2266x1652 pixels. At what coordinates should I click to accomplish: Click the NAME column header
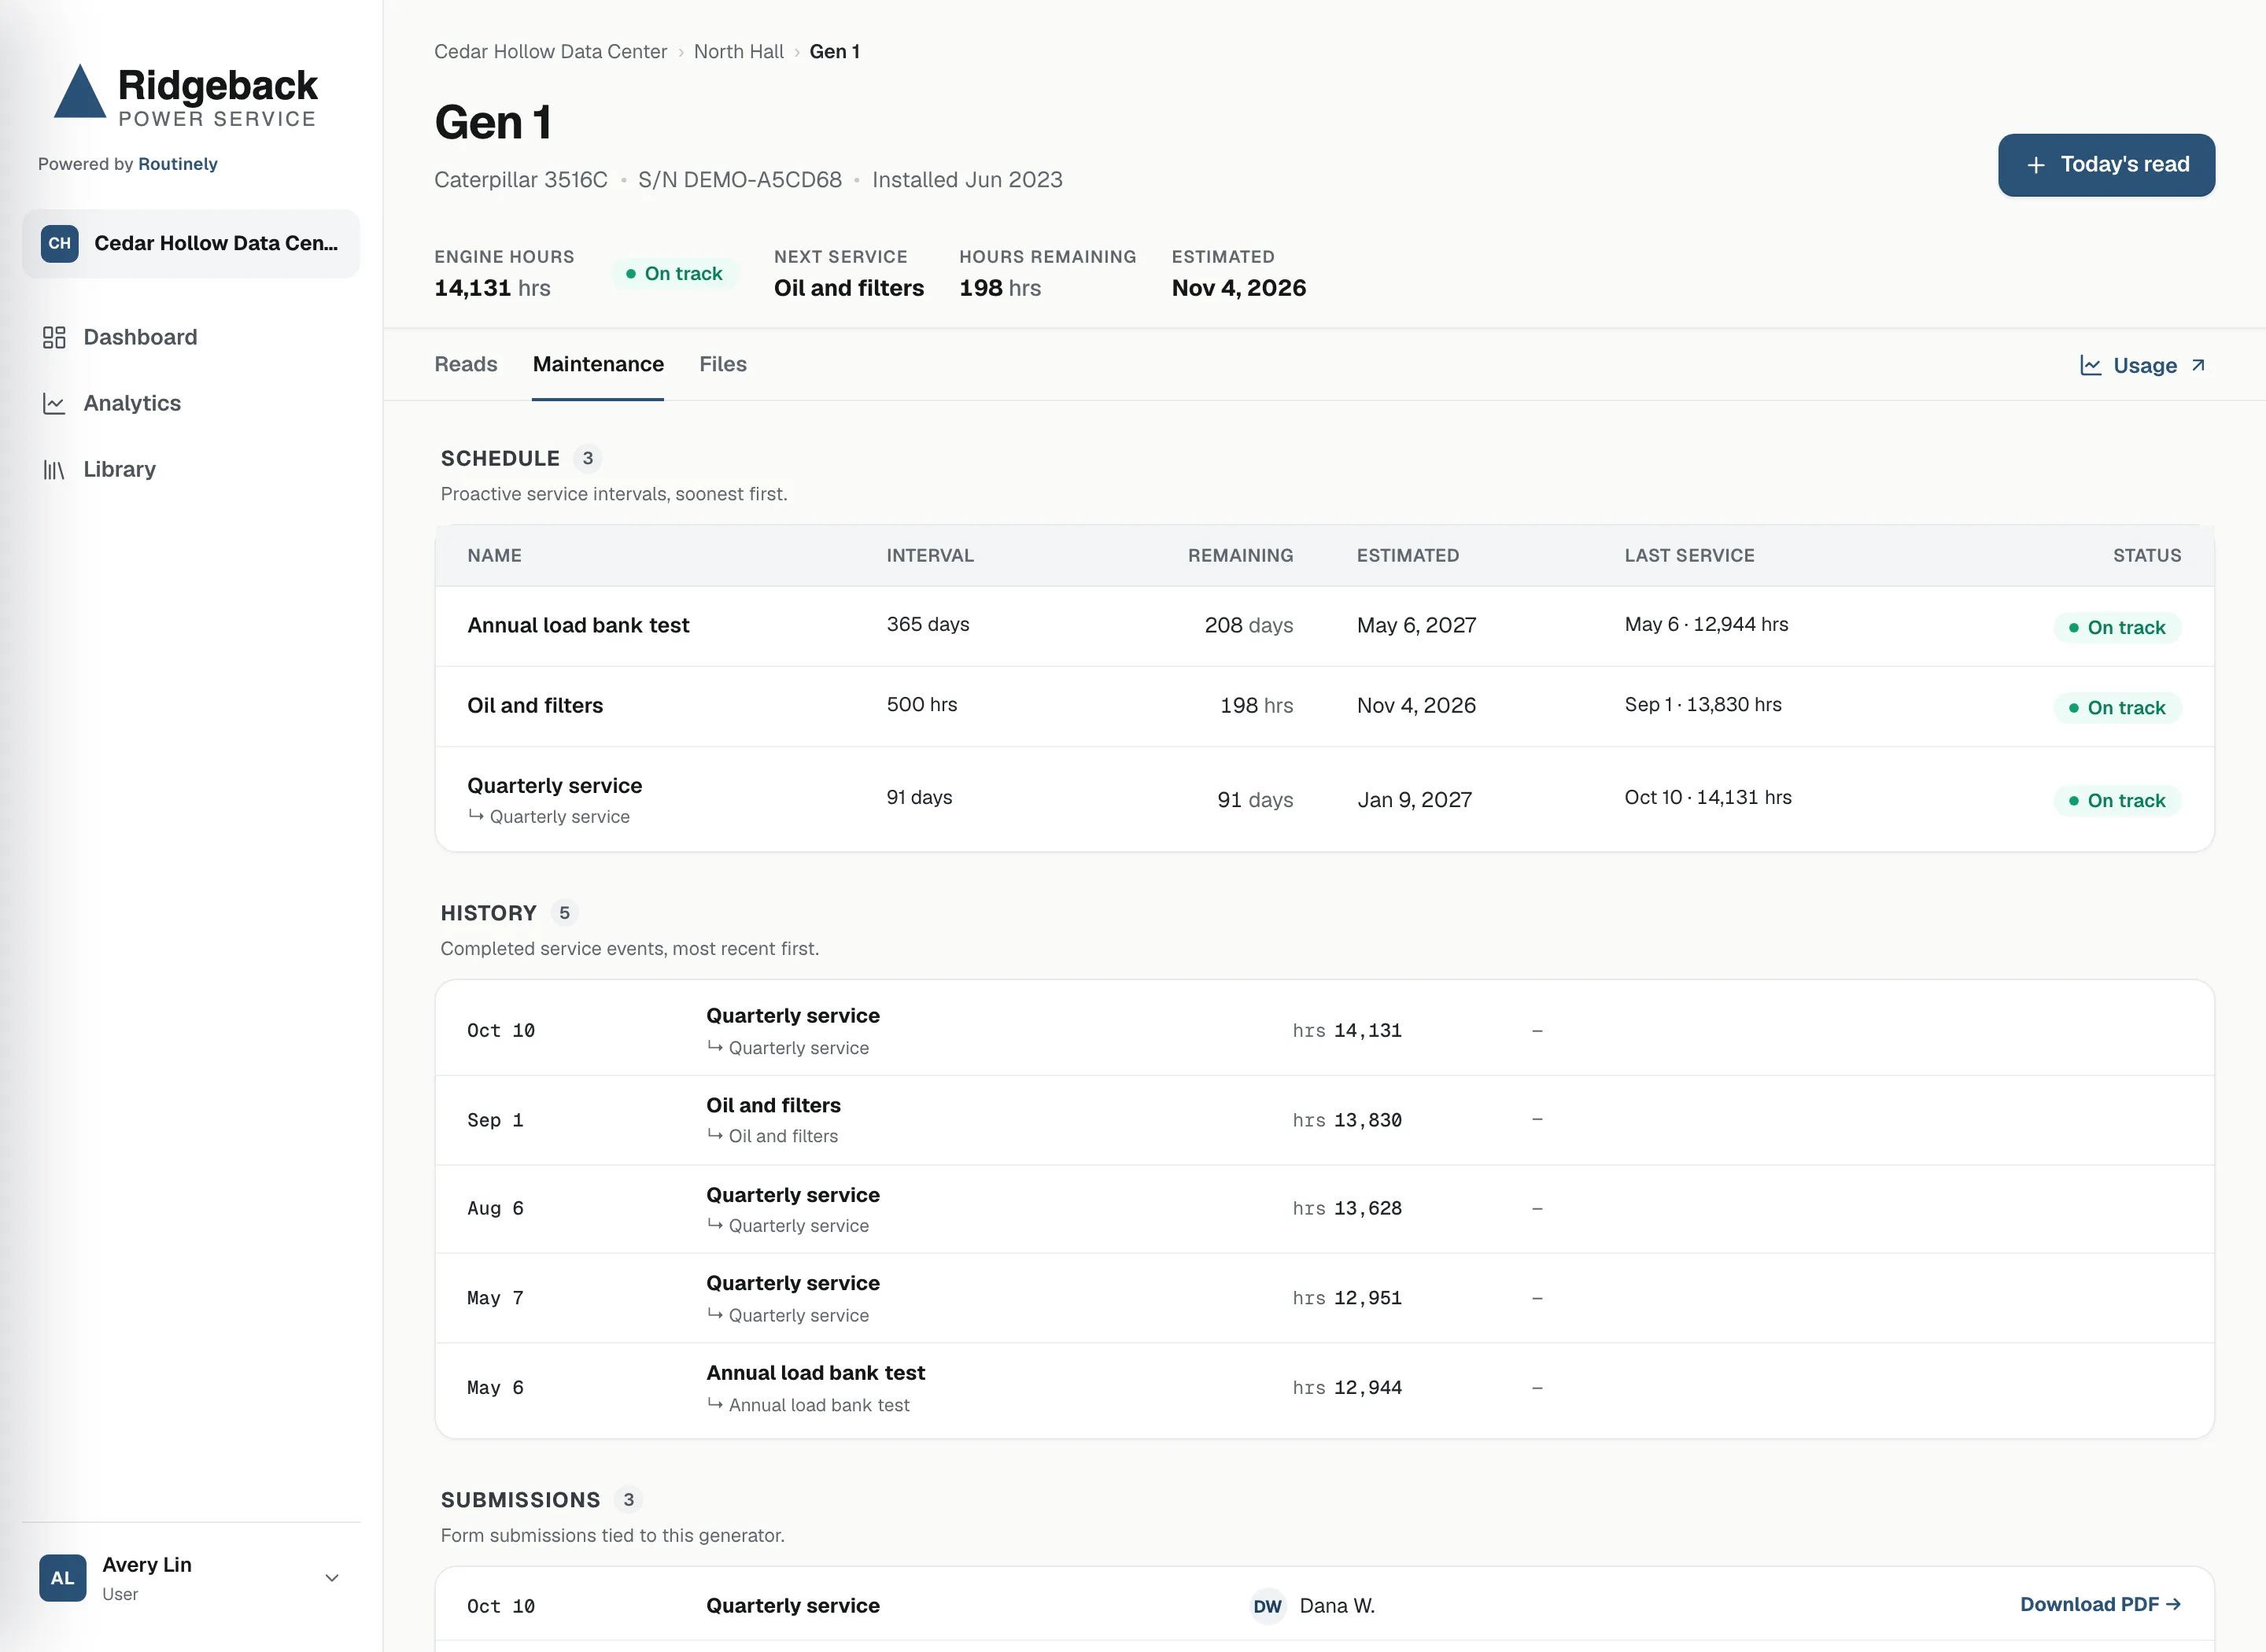click(x=494, y=555)
